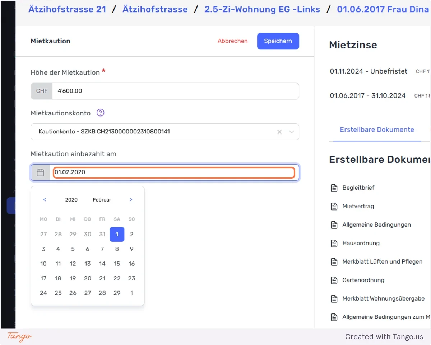This screenshot has height=345, width=431.
Task: Select the year 2020 in calendar header
Action: point(71,200)
